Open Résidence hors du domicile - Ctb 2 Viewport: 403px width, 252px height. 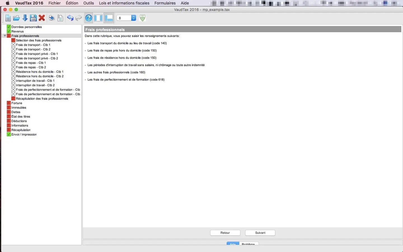[x=40, y=76]
